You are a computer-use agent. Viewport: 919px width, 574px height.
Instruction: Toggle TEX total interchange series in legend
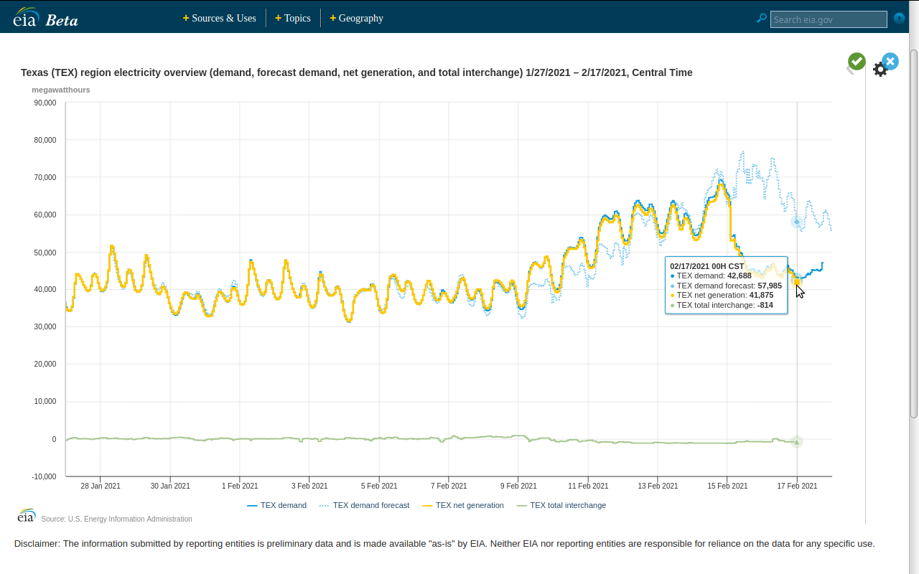click(561, 505)
